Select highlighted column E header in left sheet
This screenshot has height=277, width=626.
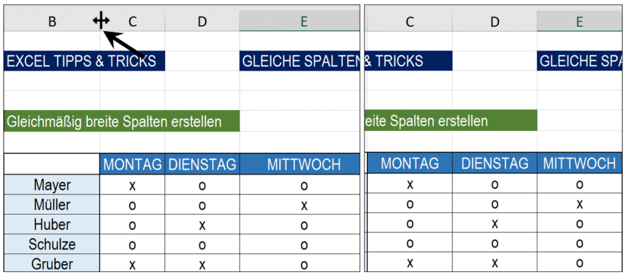300,21
